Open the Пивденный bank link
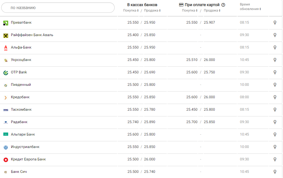Viewport: 283px width, 178px height. click(x=21, y=85)
